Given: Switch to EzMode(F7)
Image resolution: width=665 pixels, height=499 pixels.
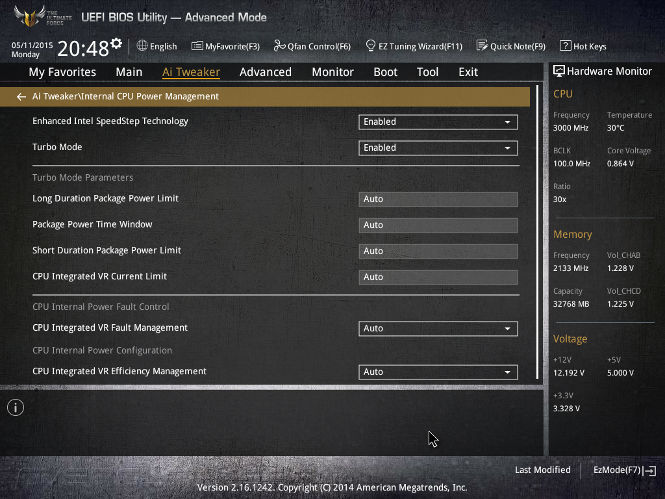Looking at the screenshot, I should click(x=617, y=470).
